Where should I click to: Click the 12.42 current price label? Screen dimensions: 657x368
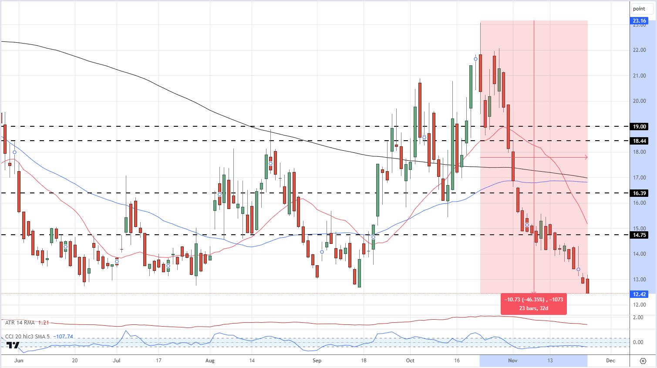pos(639,294)
